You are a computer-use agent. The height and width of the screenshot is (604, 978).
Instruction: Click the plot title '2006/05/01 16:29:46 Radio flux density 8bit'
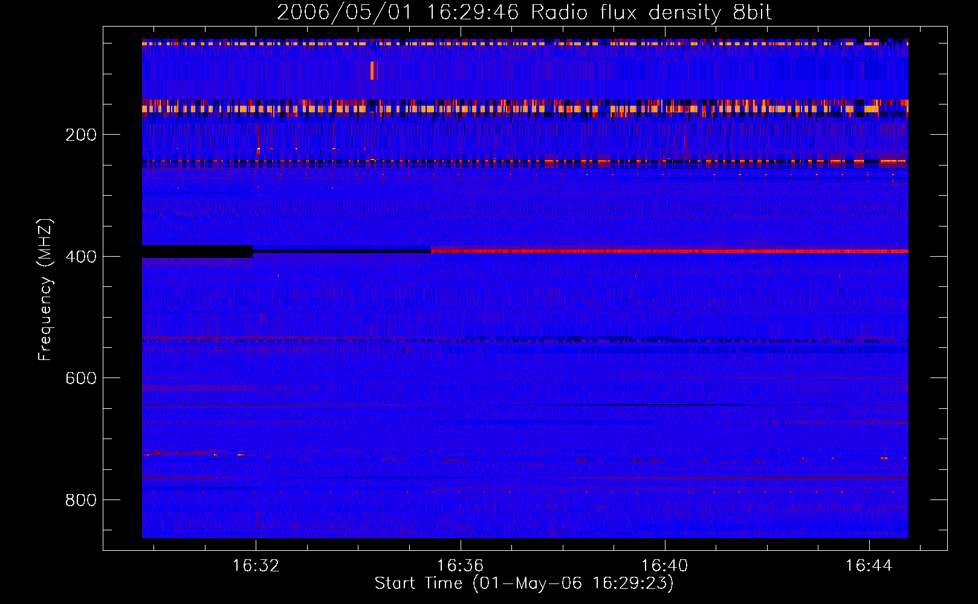(x=524, y=13)
